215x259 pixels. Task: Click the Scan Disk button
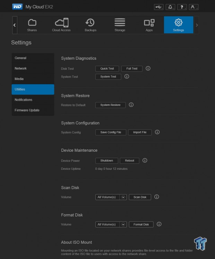click(x=140, y=197)
